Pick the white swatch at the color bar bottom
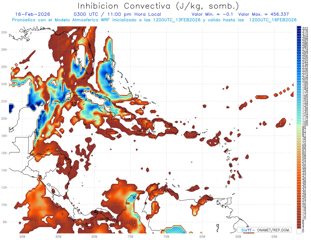311x240 pixels. click(x=299, y=231)
